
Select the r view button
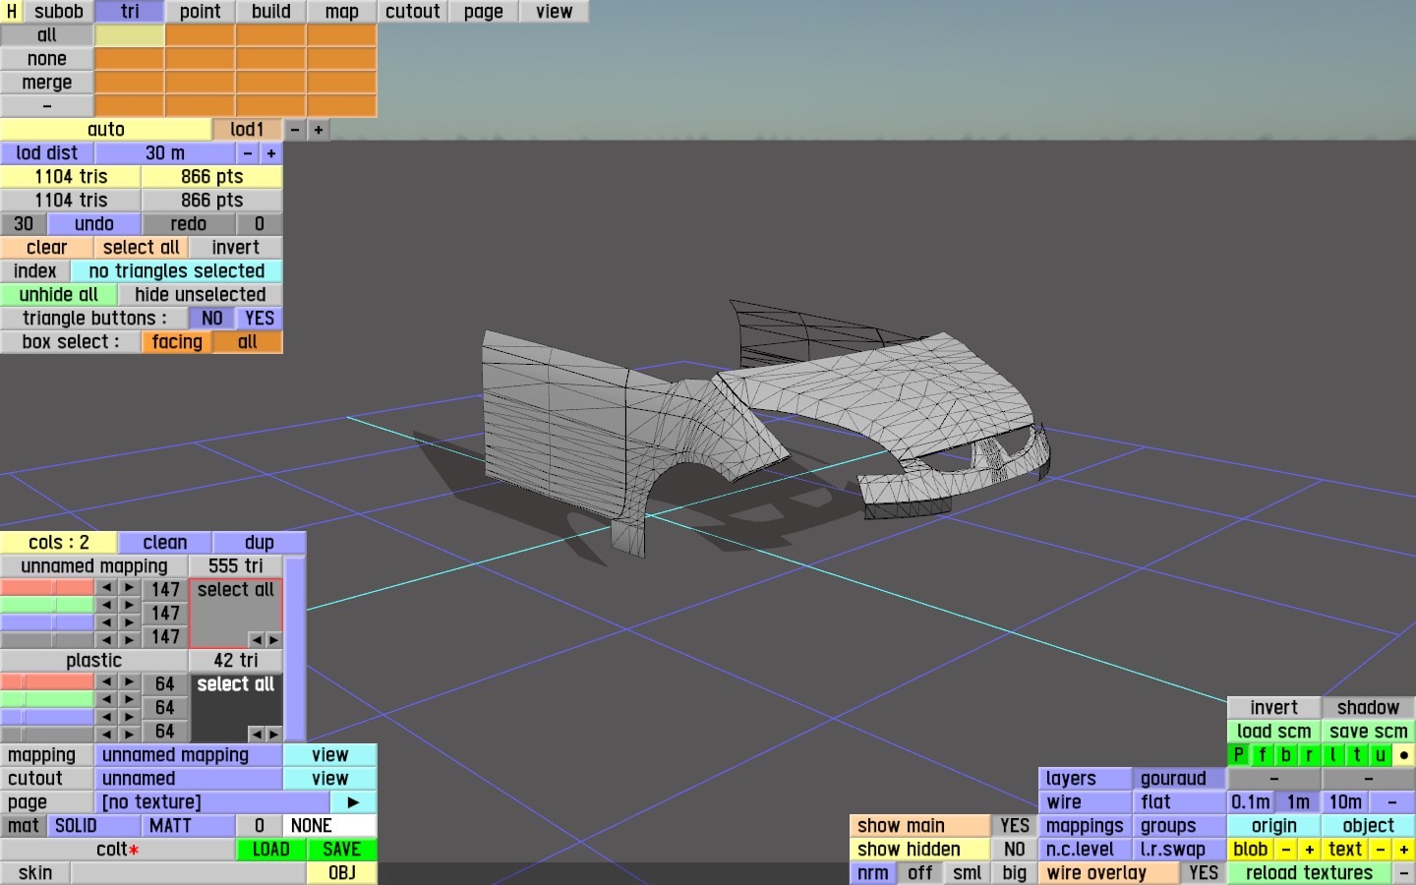pyautogui.click(x=1310, y=755)
